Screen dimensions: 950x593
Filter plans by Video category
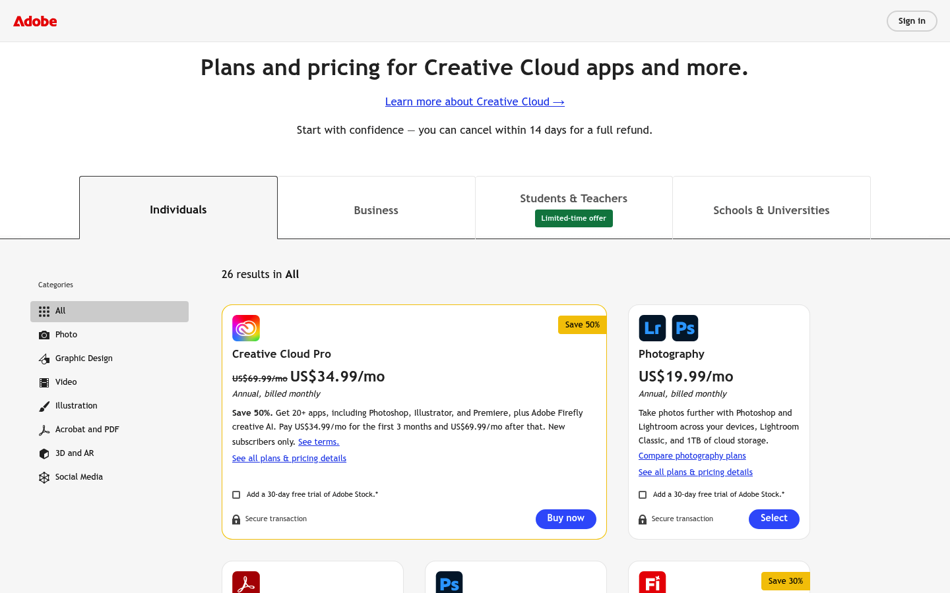click(x=110, y=383)
